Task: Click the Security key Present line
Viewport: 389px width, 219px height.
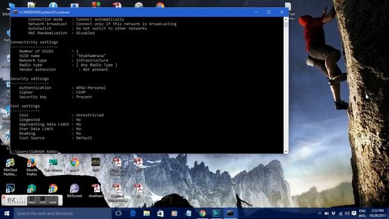Action: point(55,97)
